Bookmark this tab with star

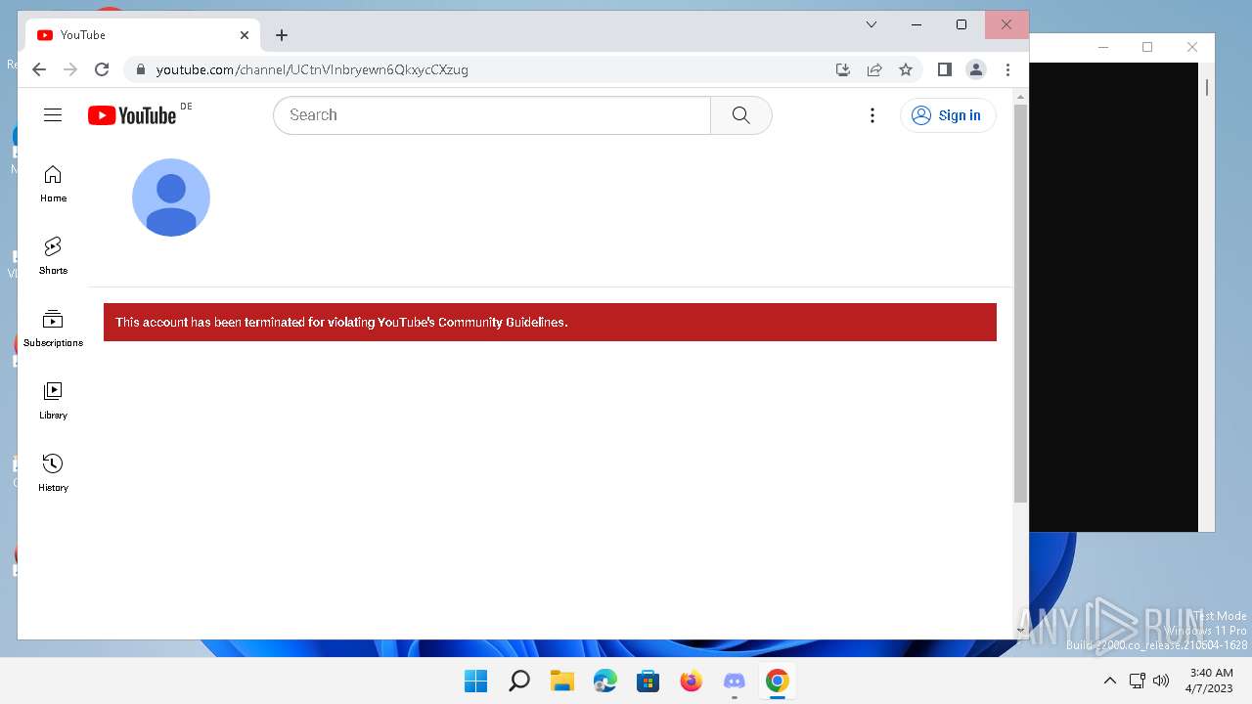click(x=906, y=69)
